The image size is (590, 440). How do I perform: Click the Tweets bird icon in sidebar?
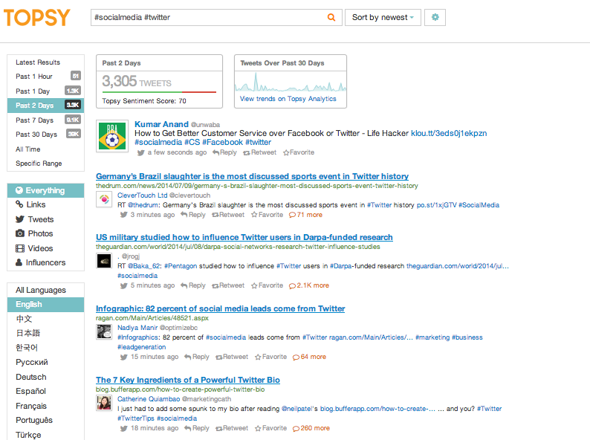click(x=20, y=219)
